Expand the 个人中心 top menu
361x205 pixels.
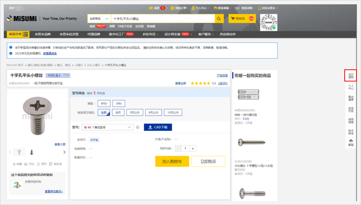(x=199, y=8)
